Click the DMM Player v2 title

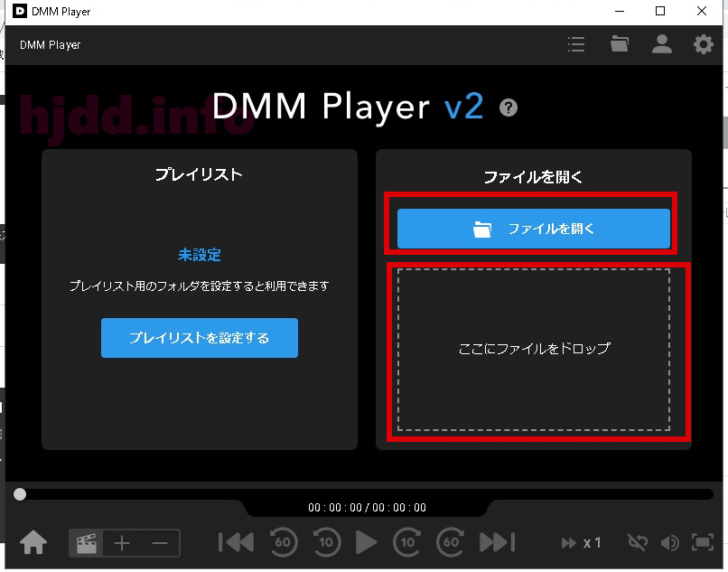click(x=348, y=107)
